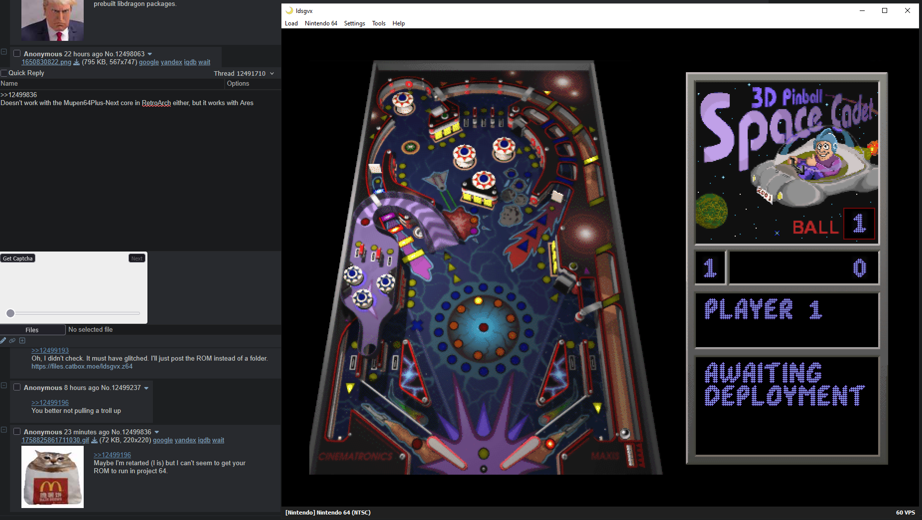
Task: Toggle the Quick Reply checkbox
Action: [4, 73]
